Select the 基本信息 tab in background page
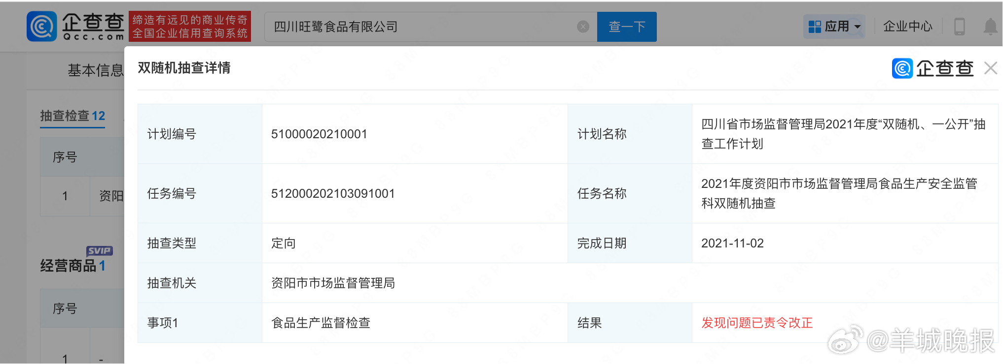This screenshot has height=364, width=1003. (x=95, y=70)
